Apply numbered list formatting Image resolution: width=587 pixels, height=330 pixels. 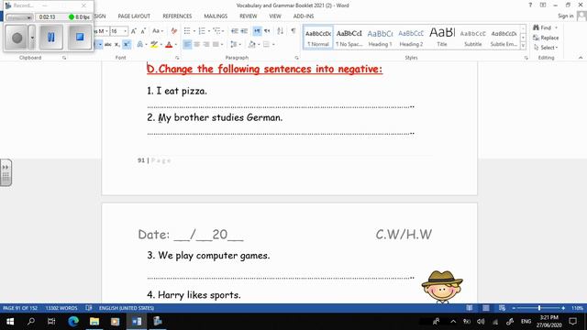click(x=202, y=31)
